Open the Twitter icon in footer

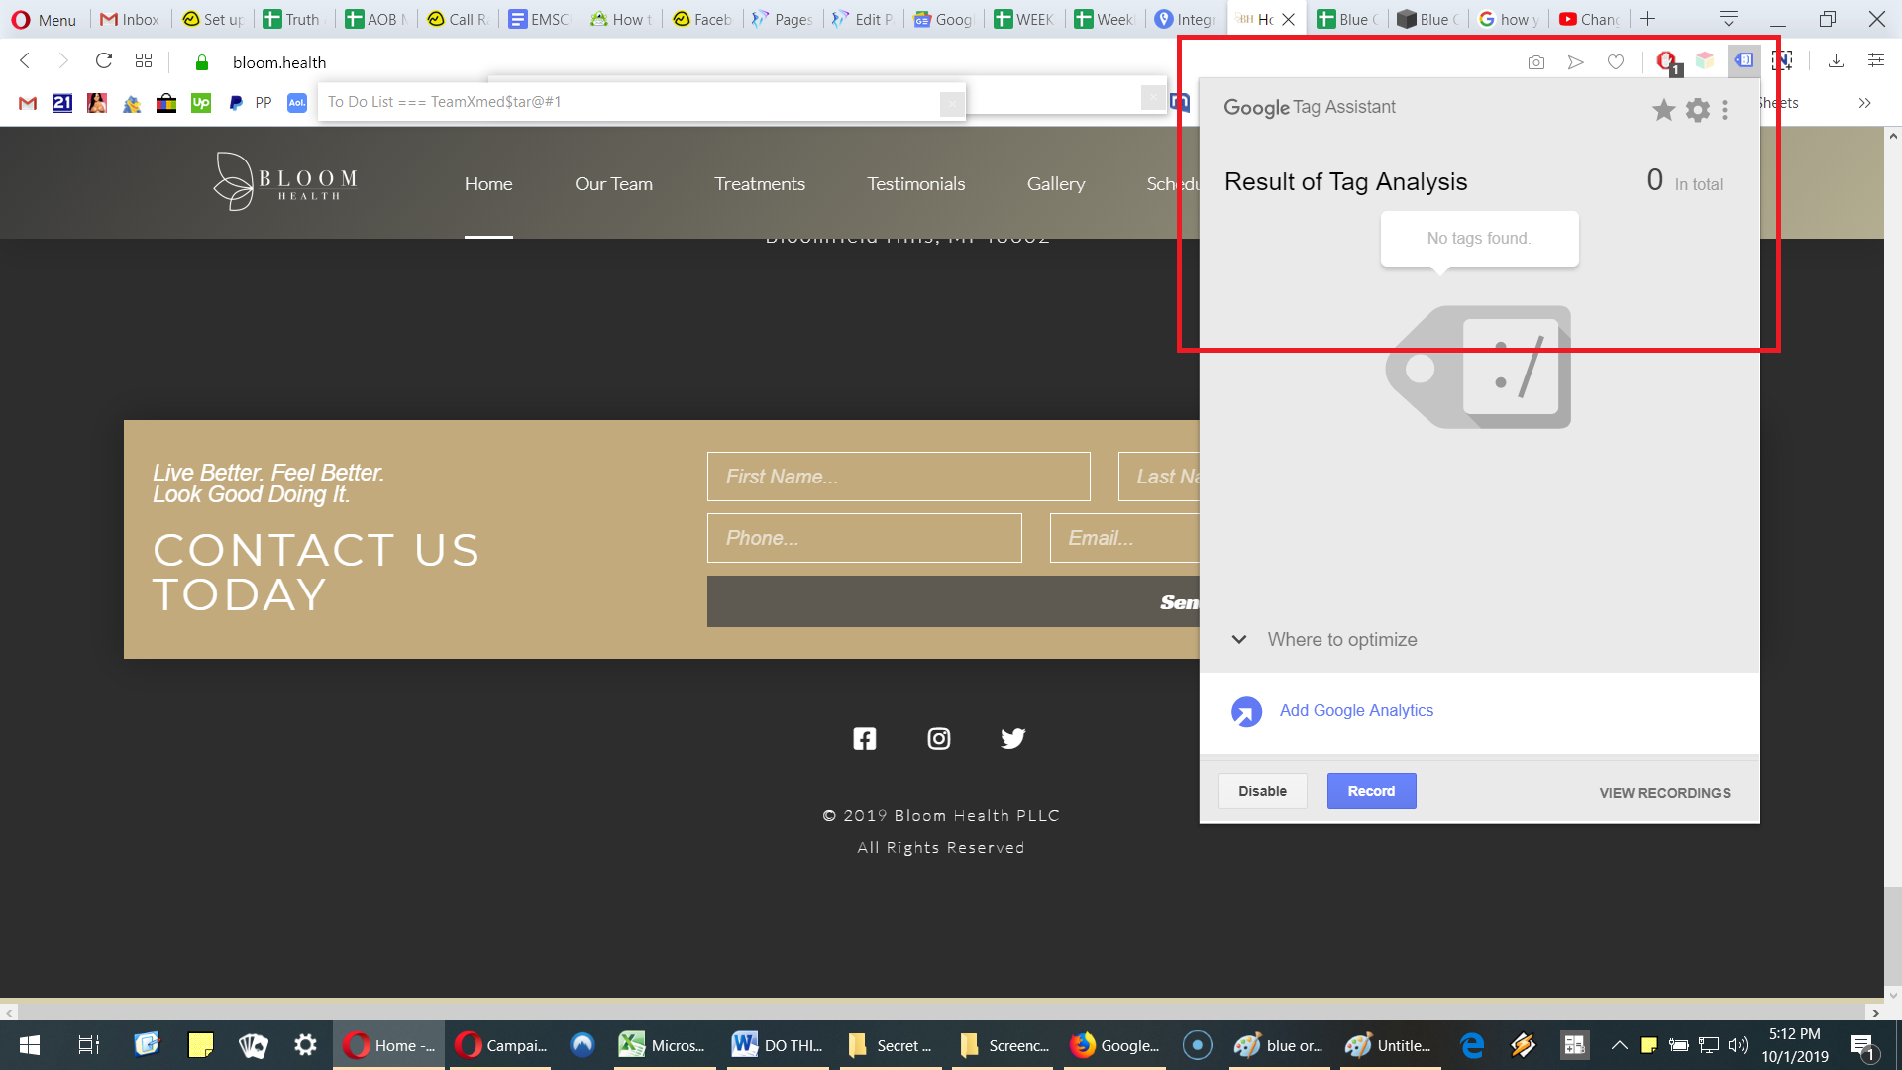(1012, 738)
